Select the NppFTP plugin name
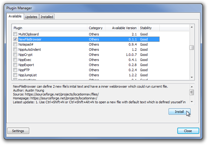 tap(24, 70)
